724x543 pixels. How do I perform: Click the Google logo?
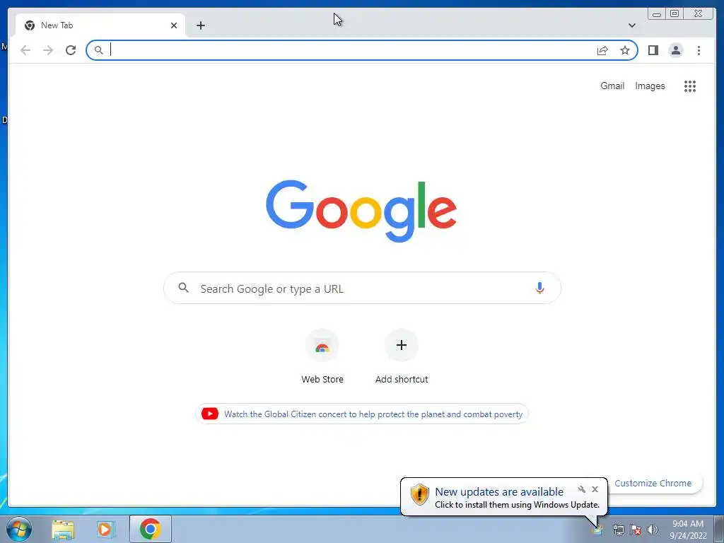(x=361, y=211)
